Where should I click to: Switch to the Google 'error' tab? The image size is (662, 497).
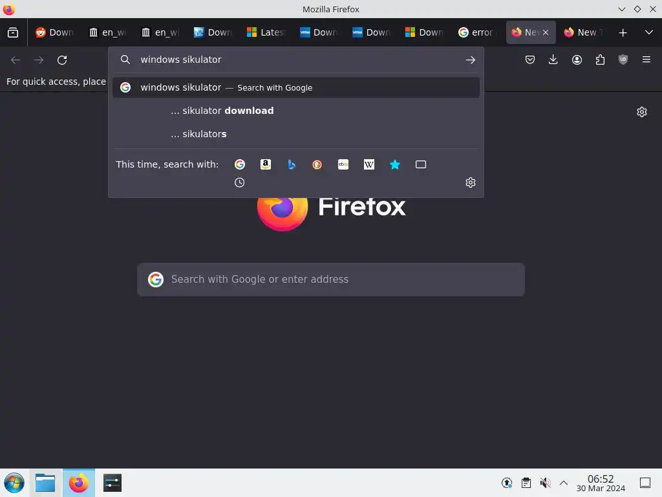[477, 32]
